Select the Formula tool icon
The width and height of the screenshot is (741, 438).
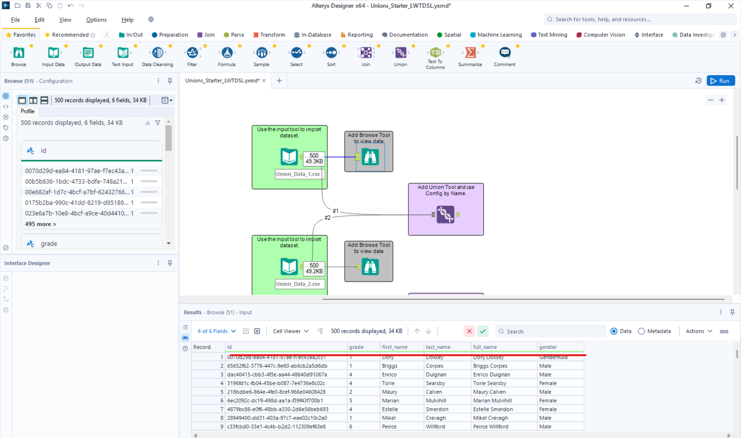[x=227, y=53]
